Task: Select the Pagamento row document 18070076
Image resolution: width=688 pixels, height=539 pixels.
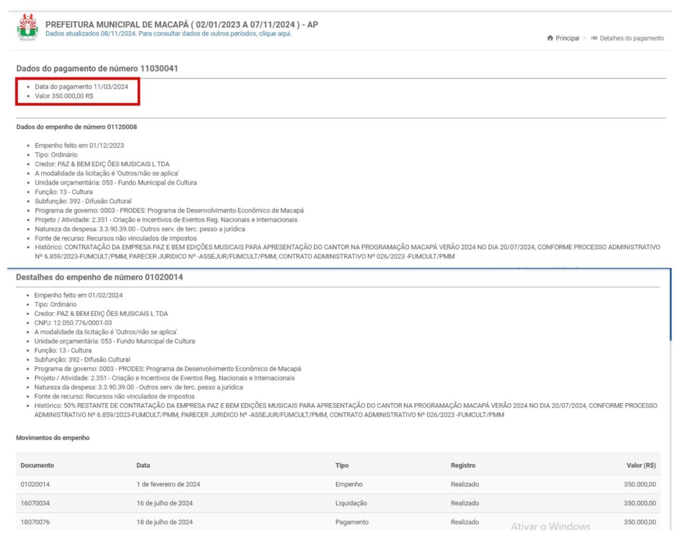Action: 35,522
